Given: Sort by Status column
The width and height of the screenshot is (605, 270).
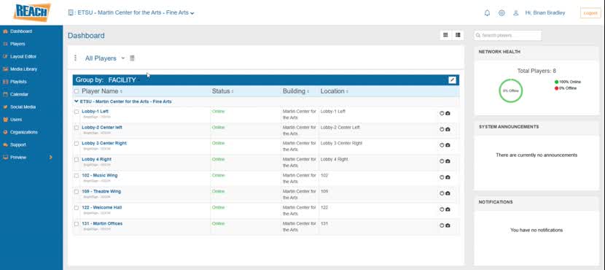Looking at the screenshot, I should tap(222, 91).
